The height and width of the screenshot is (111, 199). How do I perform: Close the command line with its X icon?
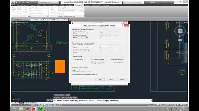pyautogui.click(x=49, y=101)
